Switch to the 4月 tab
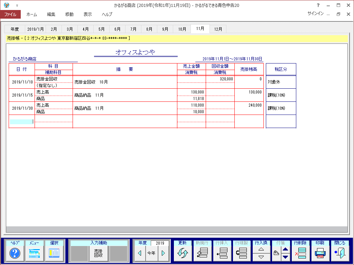Viewport: 354px width, 265px height. [x=86, y=29]
